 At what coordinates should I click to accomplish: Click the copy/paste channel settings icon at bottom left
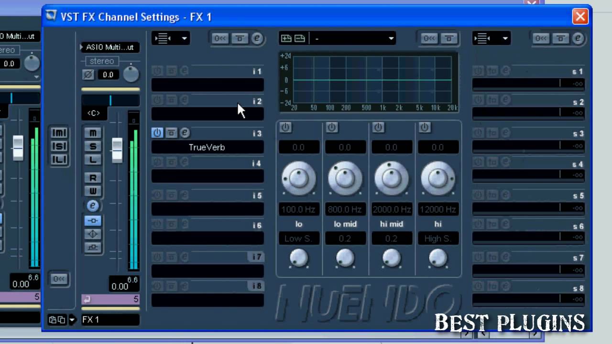click(x=57, y=320)
